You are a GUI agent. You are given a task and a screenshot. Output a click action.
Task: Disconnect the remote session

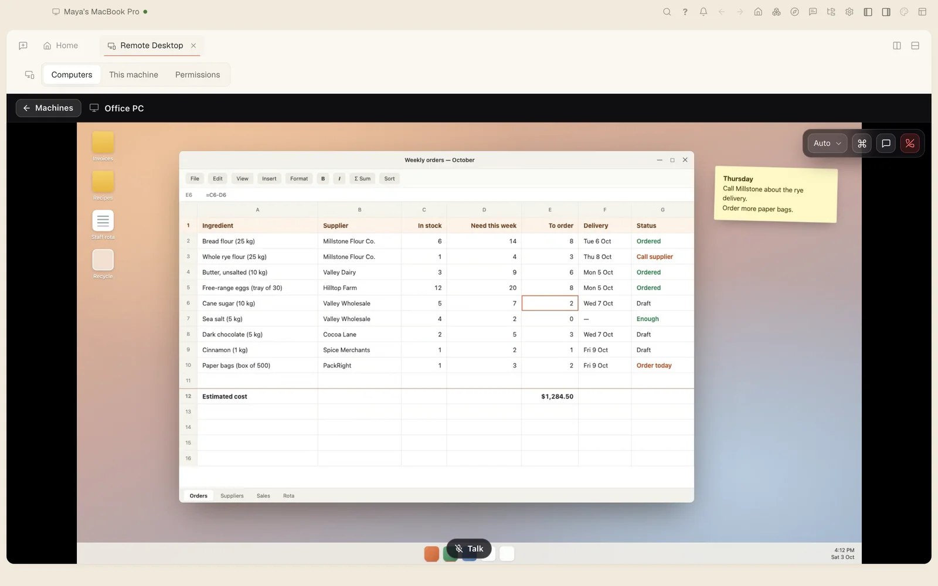point(910,143)
